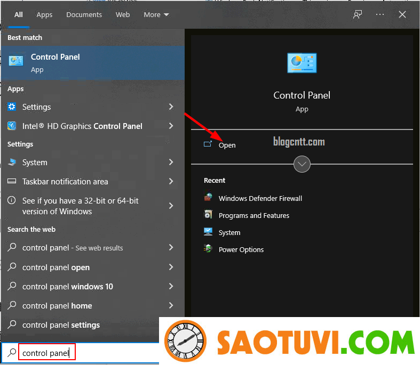The height and width of the screenshot is (365, 420).
Task: Expand the 32-bit or 64-bit result arrow
Action: pyautogui.click(x=171, y=206)
